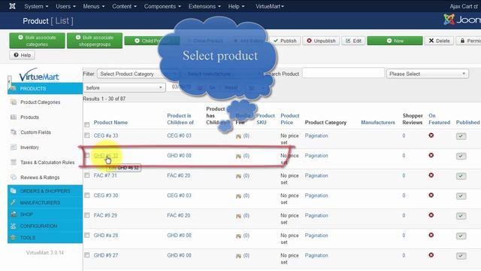This screenshot has height=271, width=481.
Task: Open the Select Product Category filter dropdown
Action: [x=138, y=74]
